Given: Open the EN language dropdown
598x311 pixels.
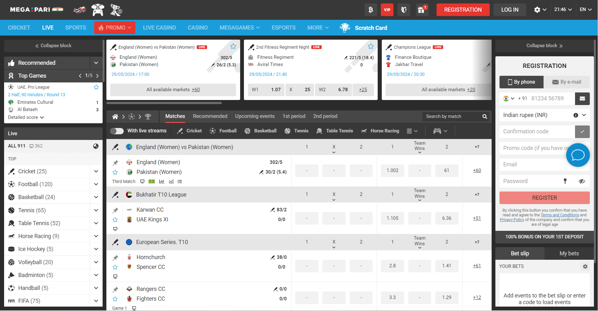Looking at the screenshot, I should tap(586, 10).
